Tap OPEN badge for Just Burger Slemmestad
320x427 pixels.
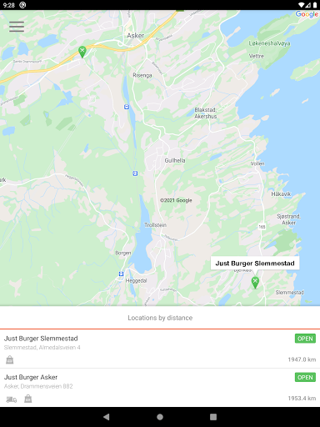tap(305, 339)
